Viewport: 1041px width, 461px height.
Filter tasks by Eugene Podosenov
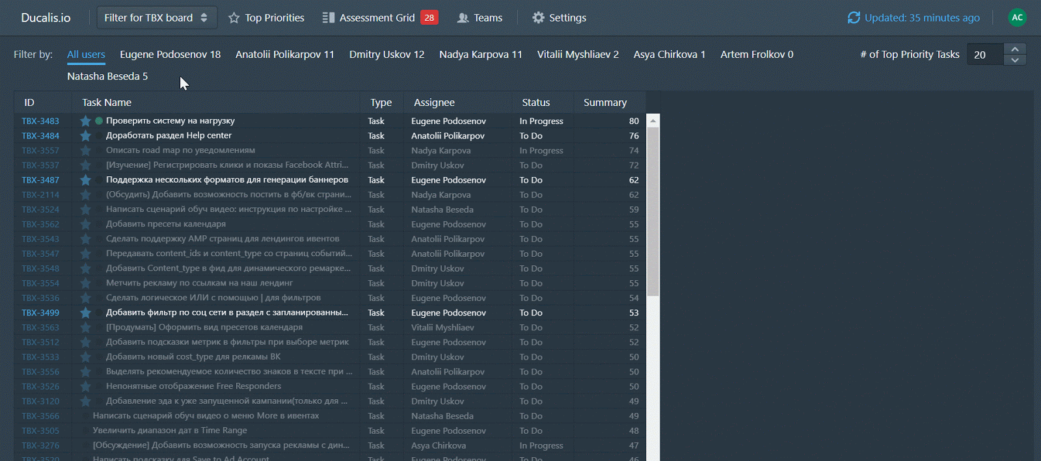170,55
